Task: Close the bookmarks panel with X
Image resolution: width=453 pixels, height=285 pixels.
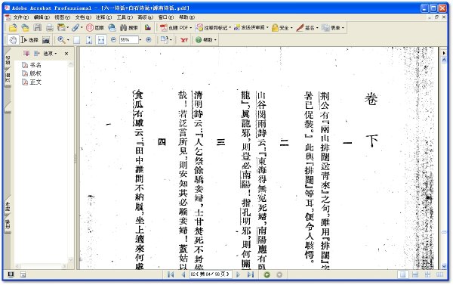Action: pyautogui.click(x=66, y=54)
